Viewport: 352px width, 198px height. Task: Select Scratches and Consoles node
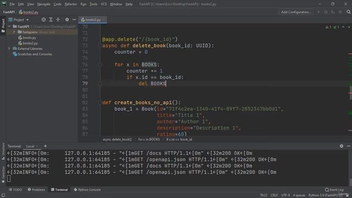tap(32, 54)
